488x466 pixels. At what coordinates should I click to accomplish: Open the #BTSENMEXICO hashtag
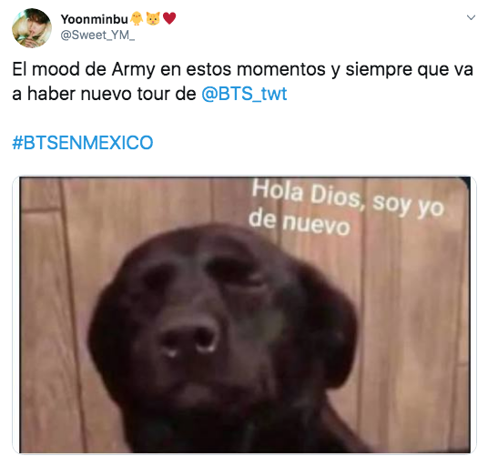tap(83, 143)
